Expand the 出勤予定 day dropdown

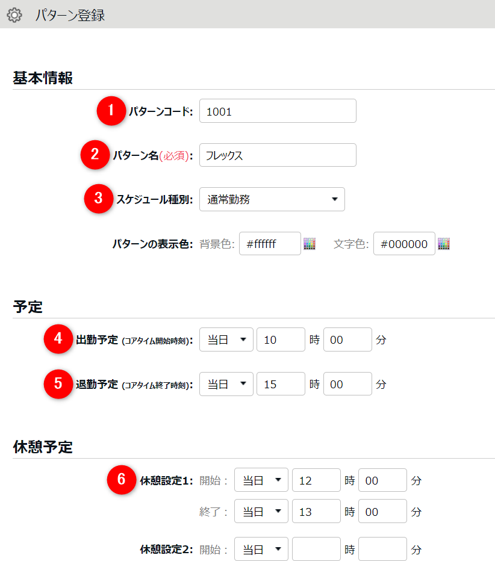[226, 339]
